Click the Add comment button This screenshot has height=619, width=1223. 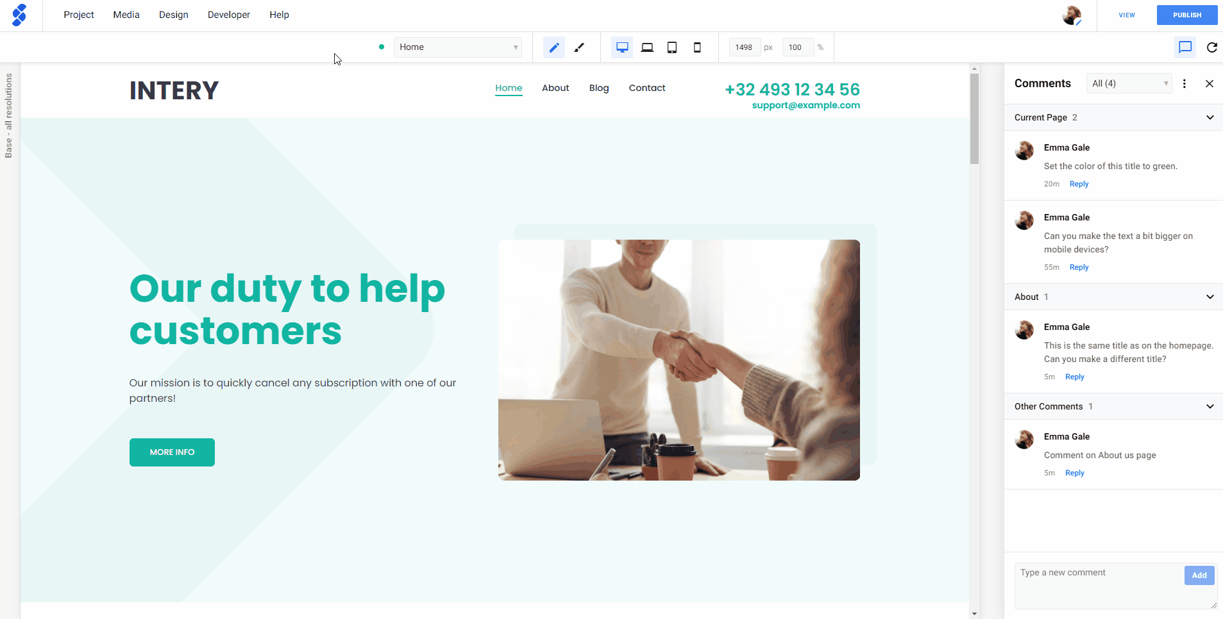click(x=1199, y=575)
